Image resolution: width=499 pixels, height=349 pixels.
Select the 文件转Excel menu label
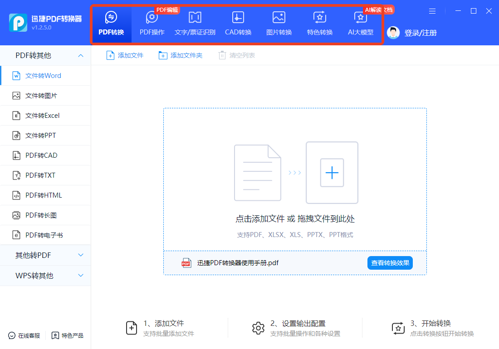coord(42,116)
